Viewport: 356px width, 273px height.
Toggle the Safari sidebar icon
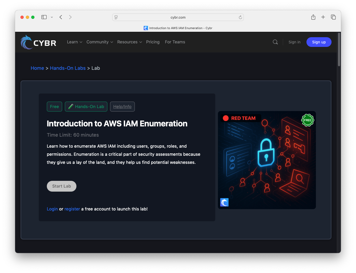tap(44, 17)
